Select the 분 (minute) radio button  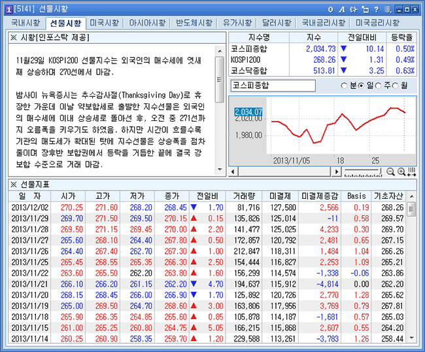pos(345,86)
